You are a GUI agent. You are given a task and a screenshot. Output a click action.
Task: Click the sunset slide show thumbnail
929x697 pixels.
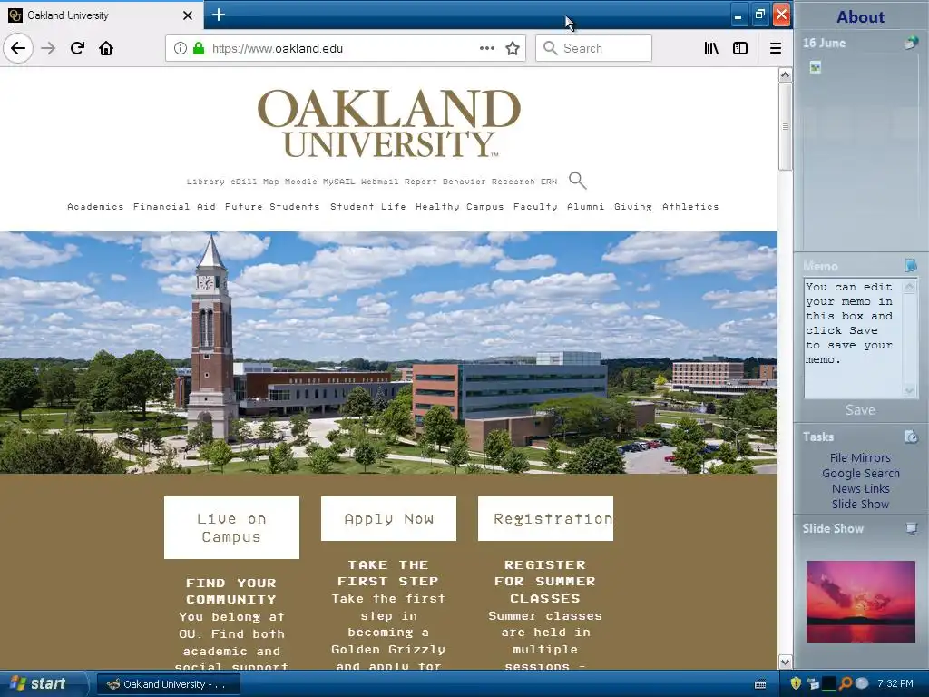click(x=860, y=602)
